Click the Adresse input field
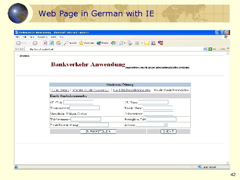240x180 pixels. tap(150, 125)
